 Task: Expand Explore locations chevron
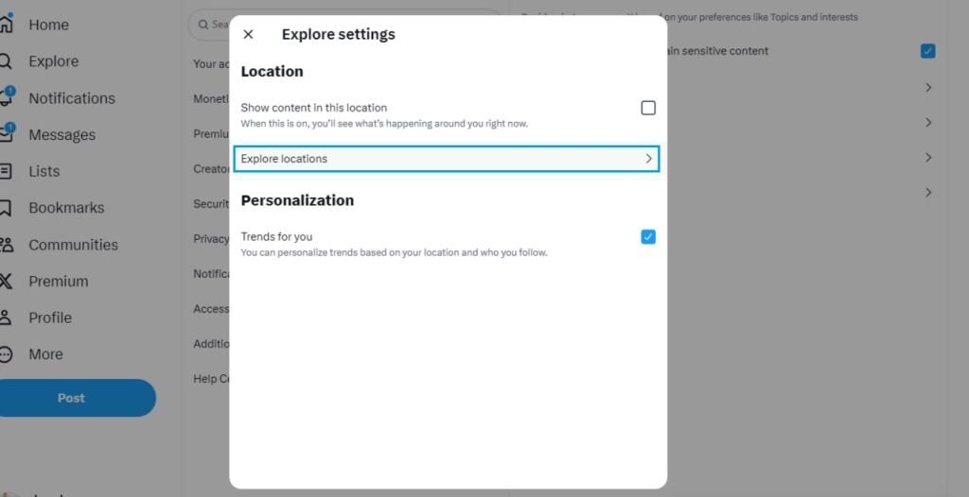tap(648, 159)
